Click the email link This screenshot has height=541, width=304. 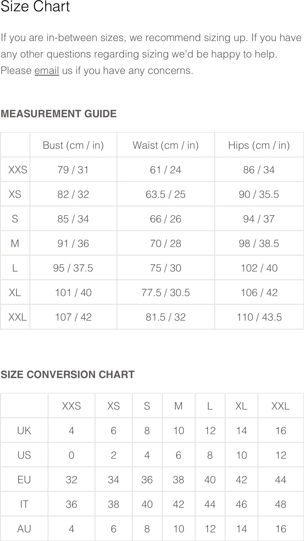coord(47,70)
